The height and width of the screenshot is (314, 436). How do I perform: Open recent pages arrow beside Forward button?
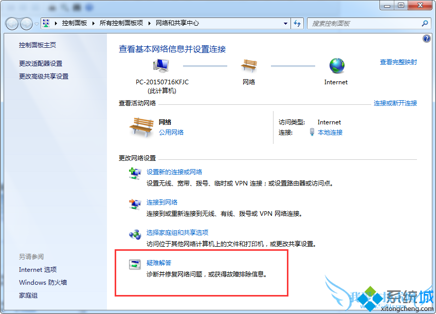(x=37, y=24)
